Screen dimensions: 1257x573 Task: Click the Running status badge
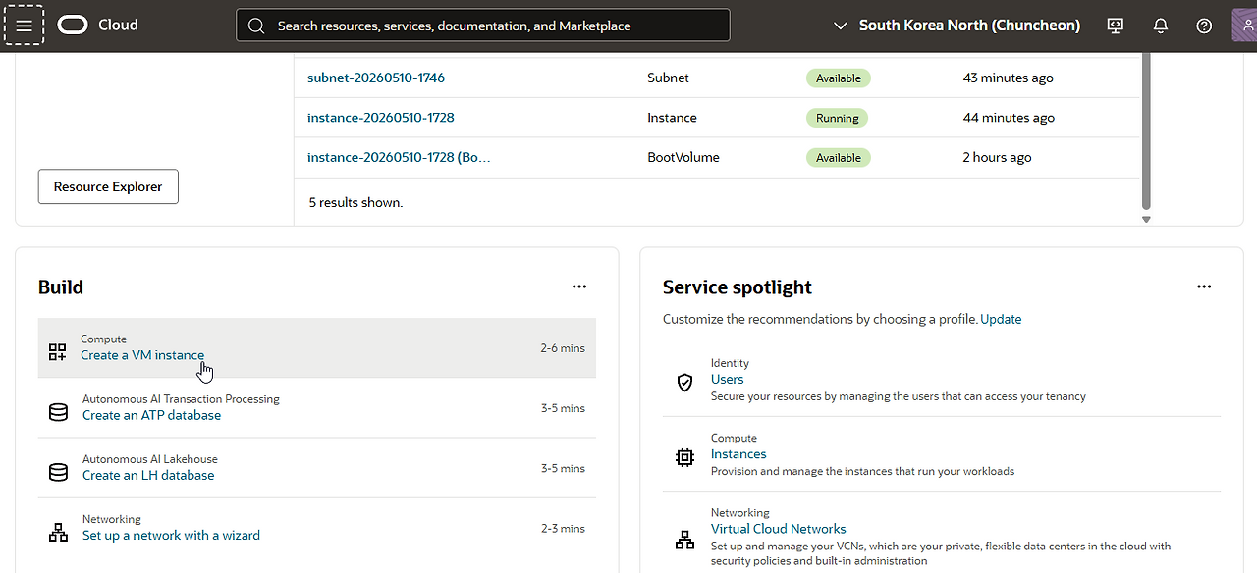coord(838,118)
